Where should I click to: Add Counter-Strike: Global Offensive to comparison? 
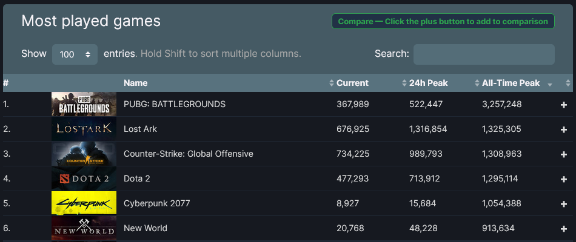pos(563,154)
